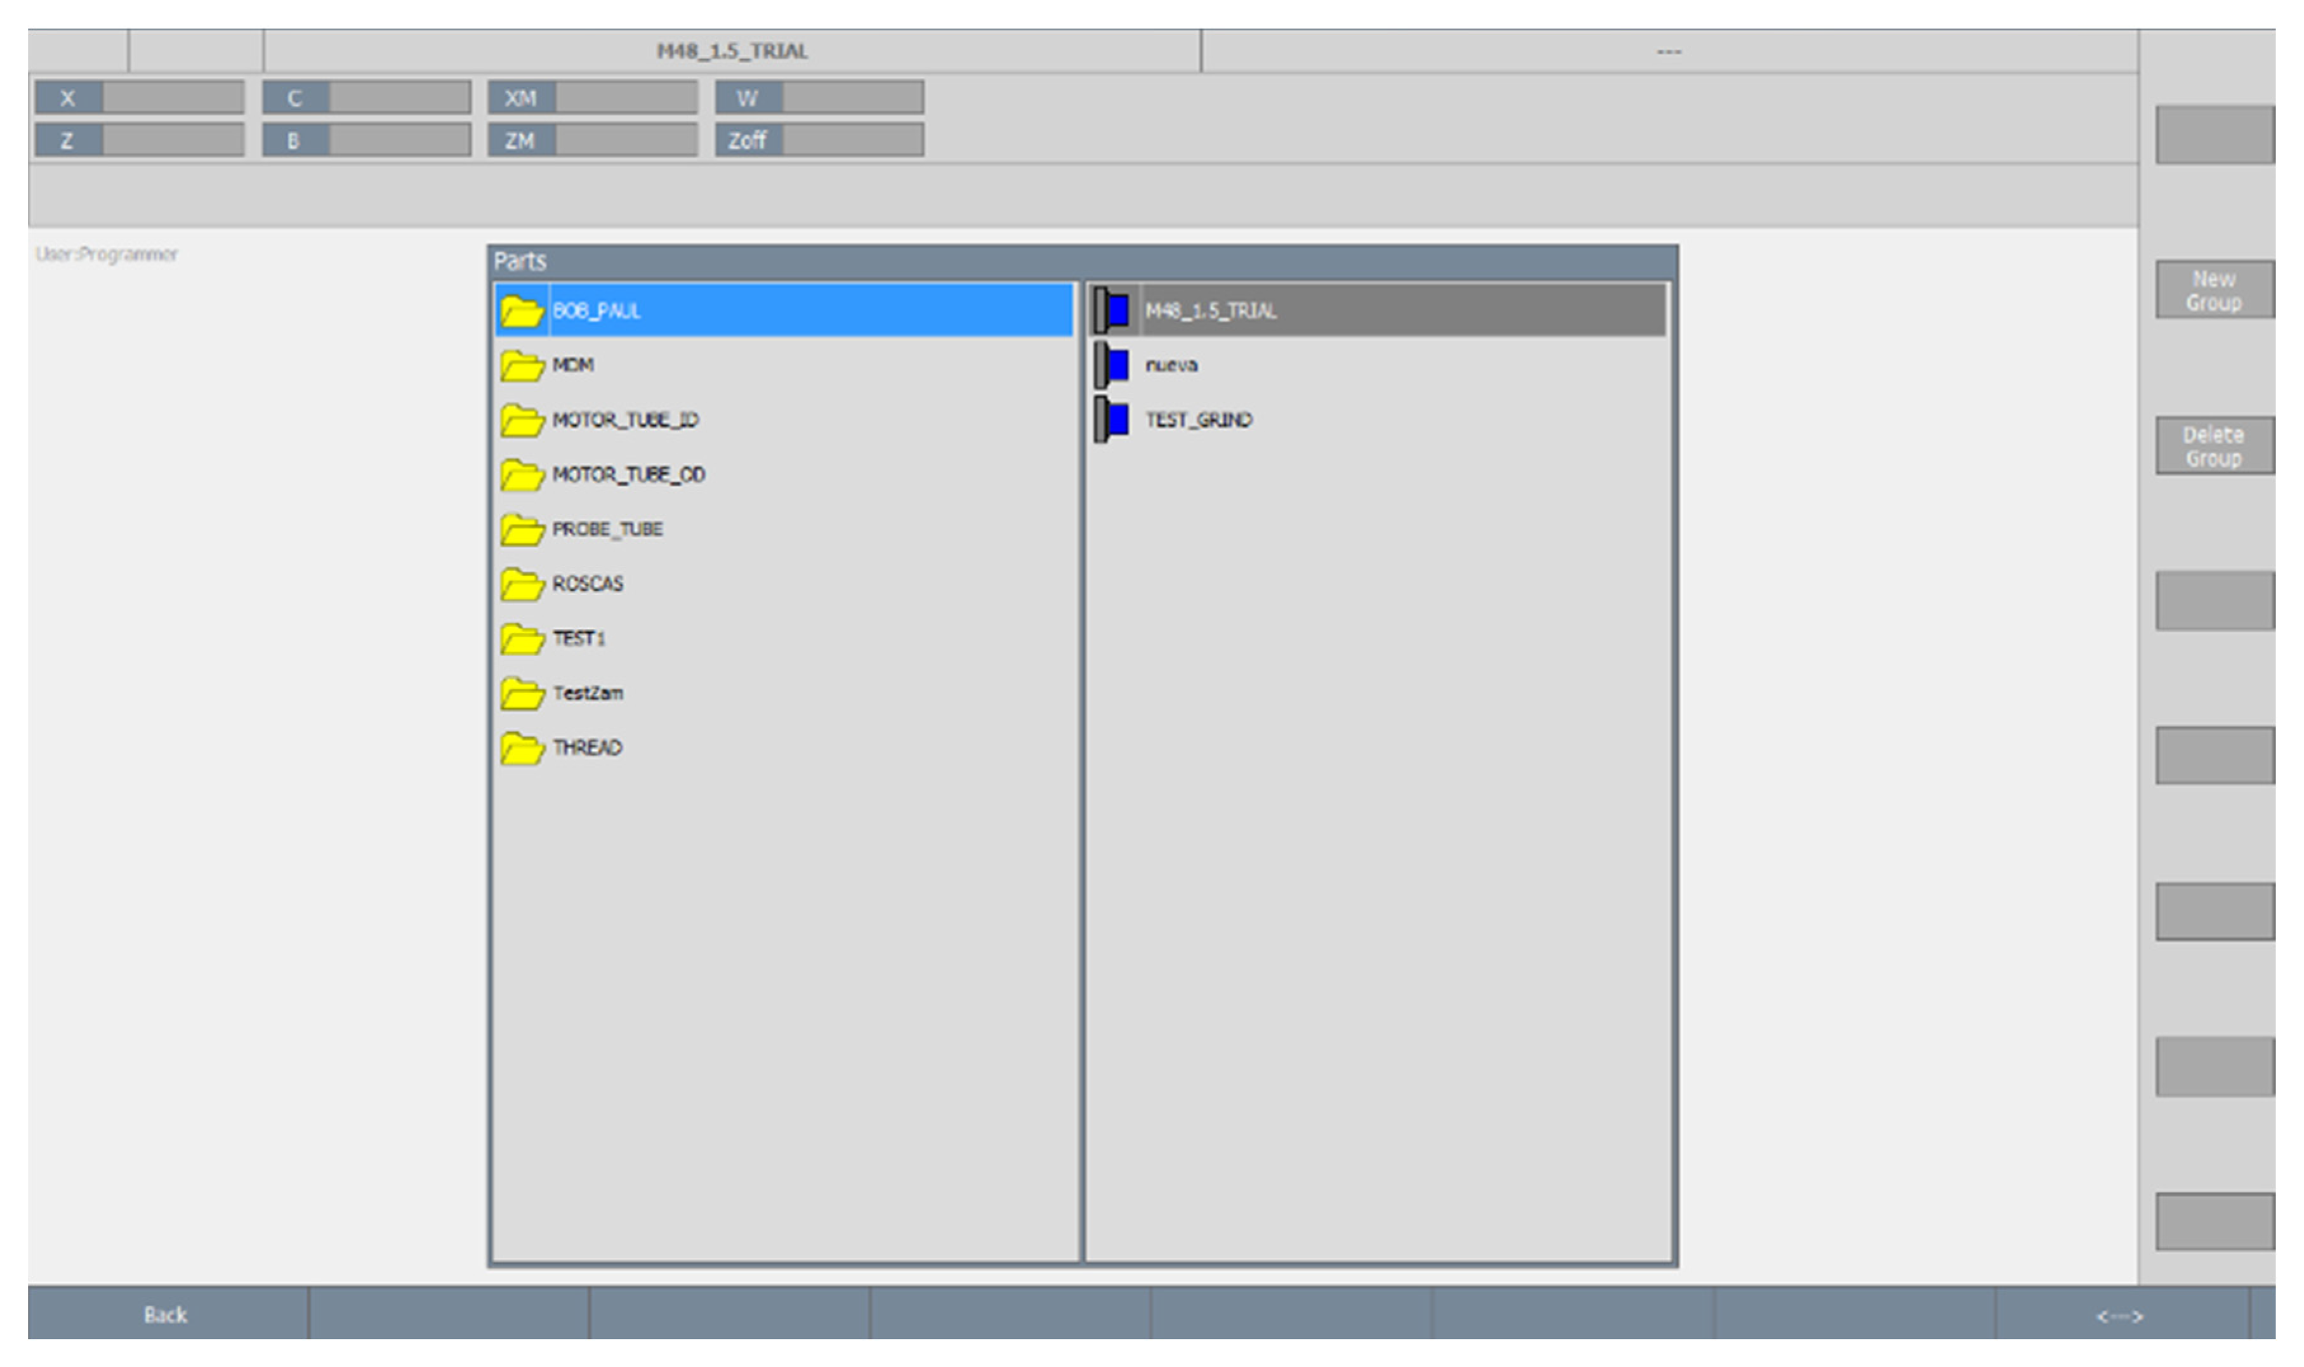Select the TEST_GRIND part name
2304x1367 pixels.
[1199, 420]
